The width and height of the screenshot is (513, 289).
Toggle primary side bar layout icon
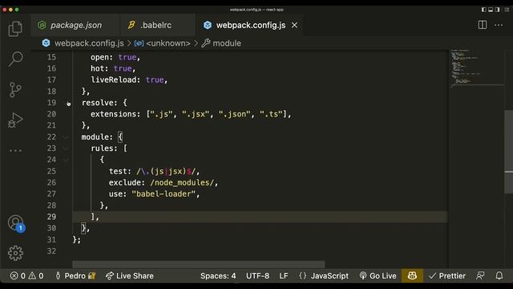tap(483, 10)
